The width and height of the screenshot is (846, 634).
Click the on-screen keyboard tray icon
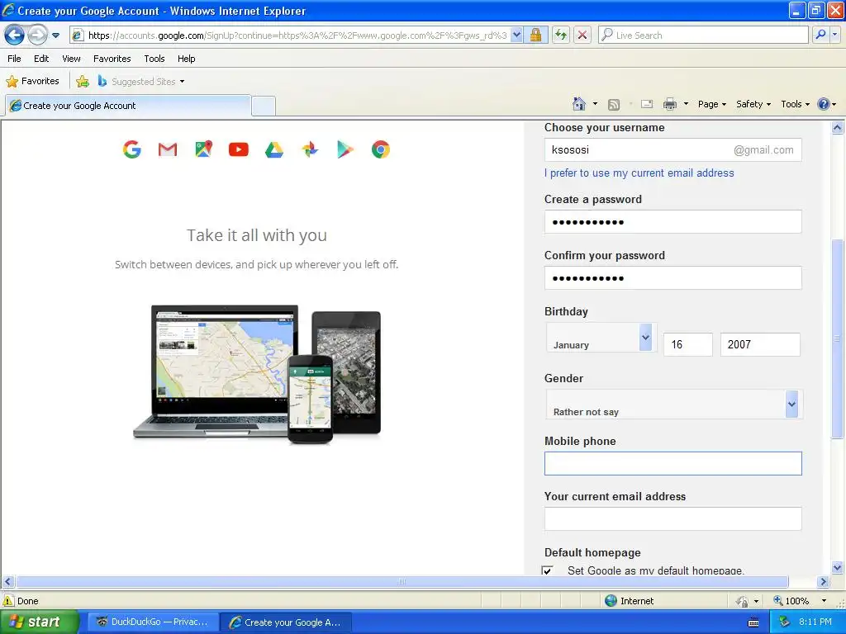coord(753,622)
